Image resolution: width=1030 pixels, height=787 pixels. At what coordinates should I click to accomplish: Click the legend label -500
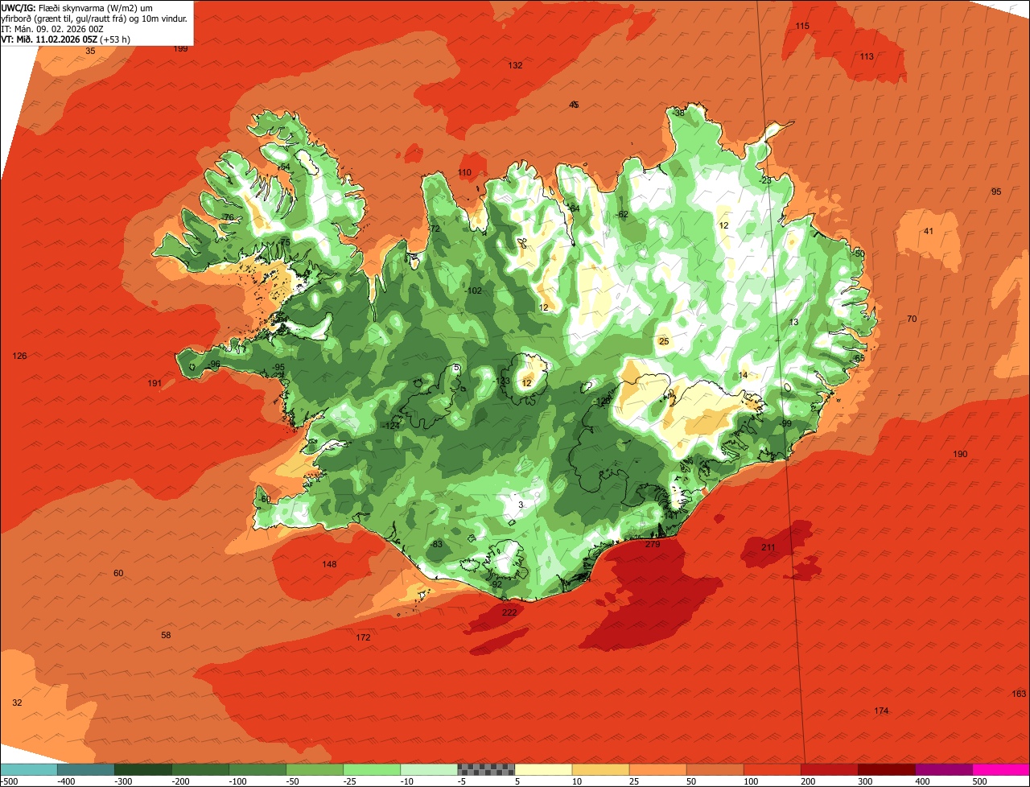click(7, 781)
